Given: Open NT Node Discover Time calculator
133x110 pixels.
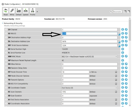Looking at the screenshot, I should click(116, 72).
